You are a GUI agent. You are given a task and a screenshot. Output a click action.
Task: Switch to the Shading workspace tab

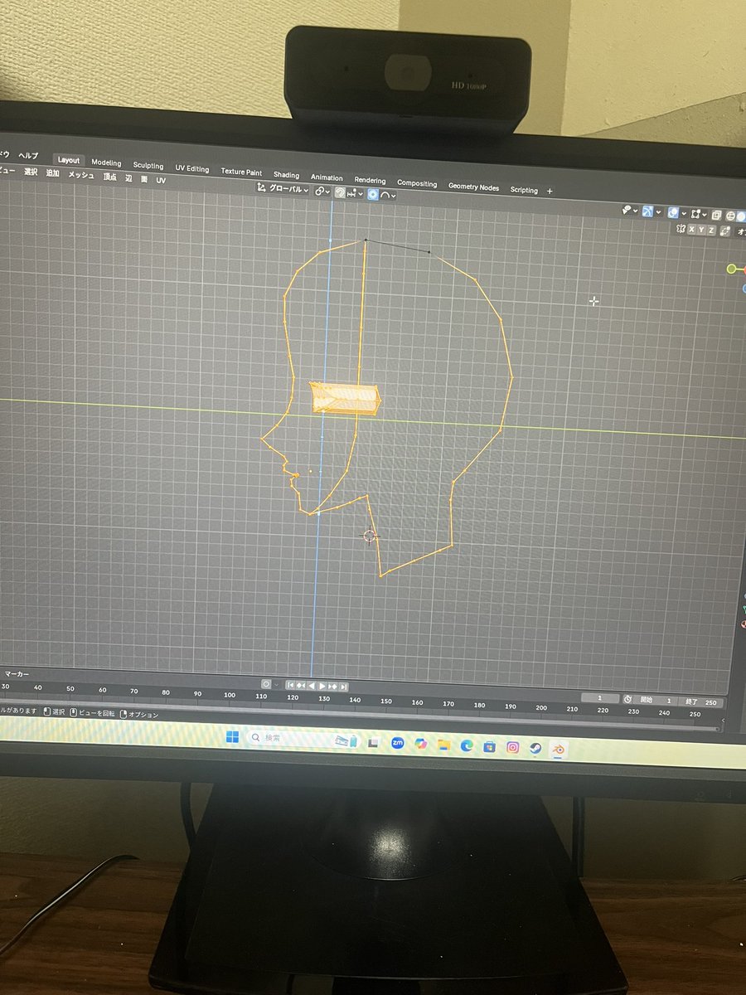pyautogui.click(x=286, y=175)
